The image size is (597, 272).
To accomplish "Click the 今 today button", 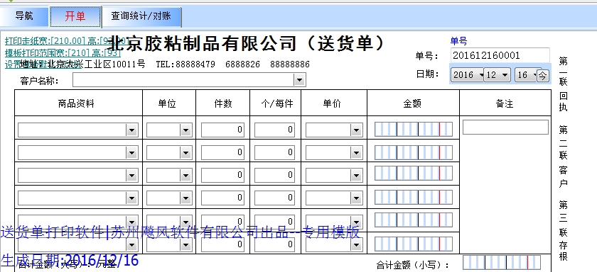I will point(542,75).
